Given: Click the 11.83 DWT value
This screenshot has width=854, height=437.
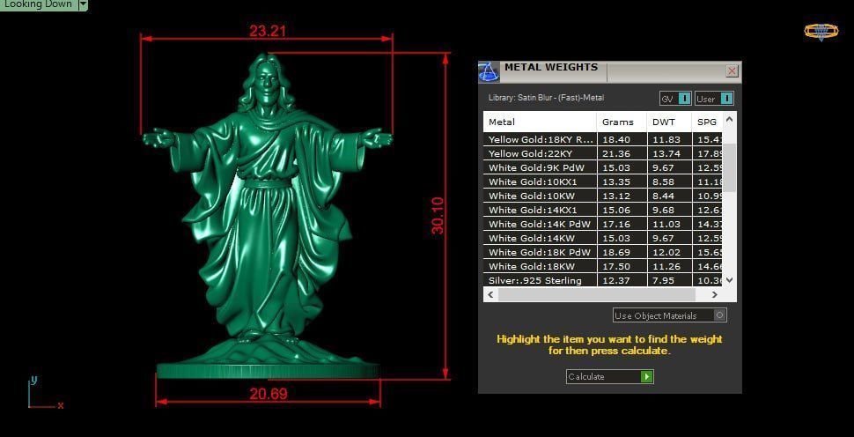Looking at the screenshot, I should [x=665, y=139].
